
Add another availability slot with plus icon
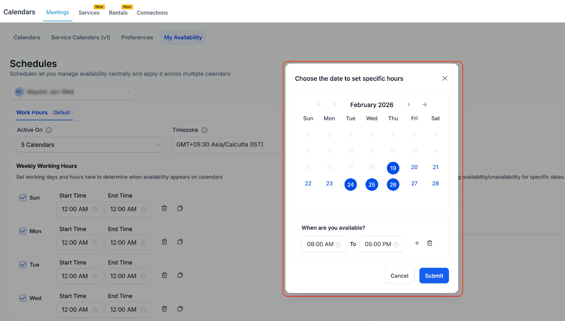(417, 243)
